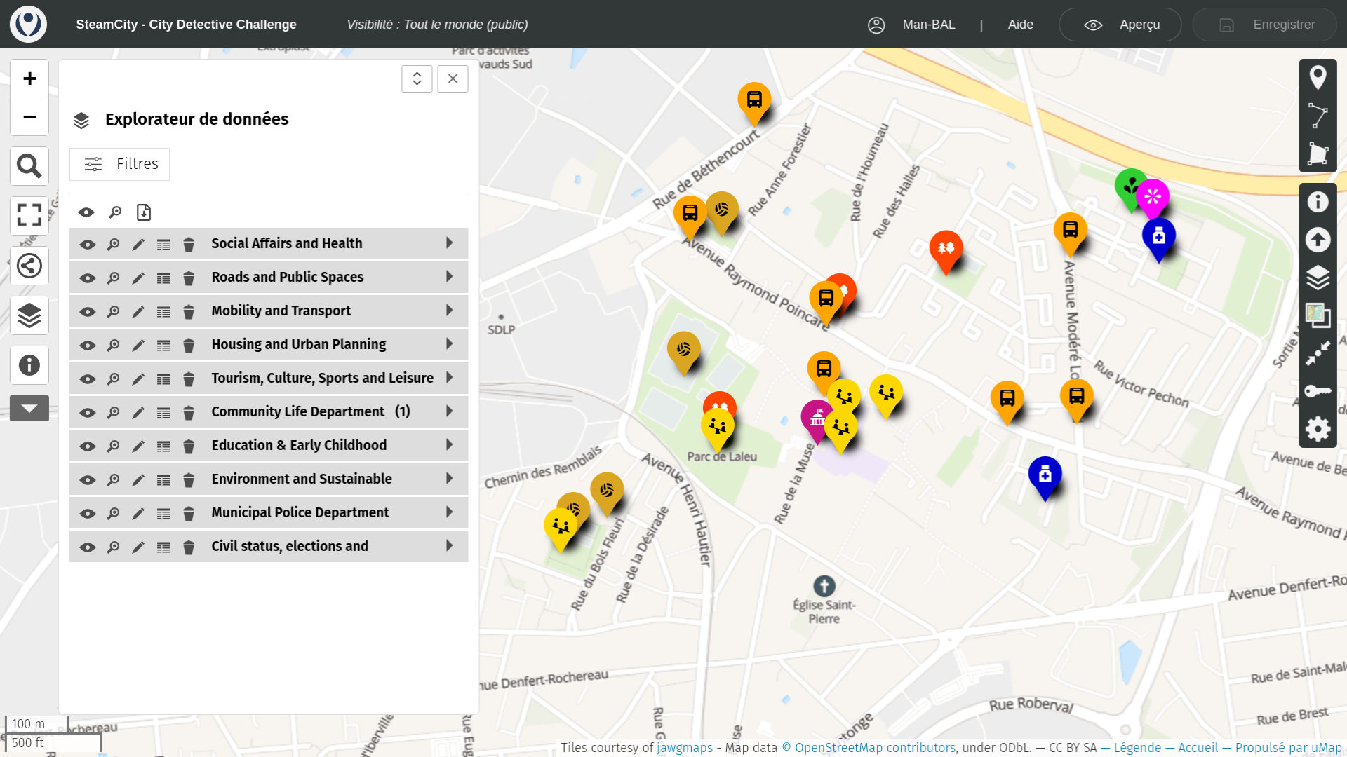Image resolution: width=1347 pixels, height=757 pixels.
Task: Open the Man-BAL user menu
Action: (x=928, y=25)
